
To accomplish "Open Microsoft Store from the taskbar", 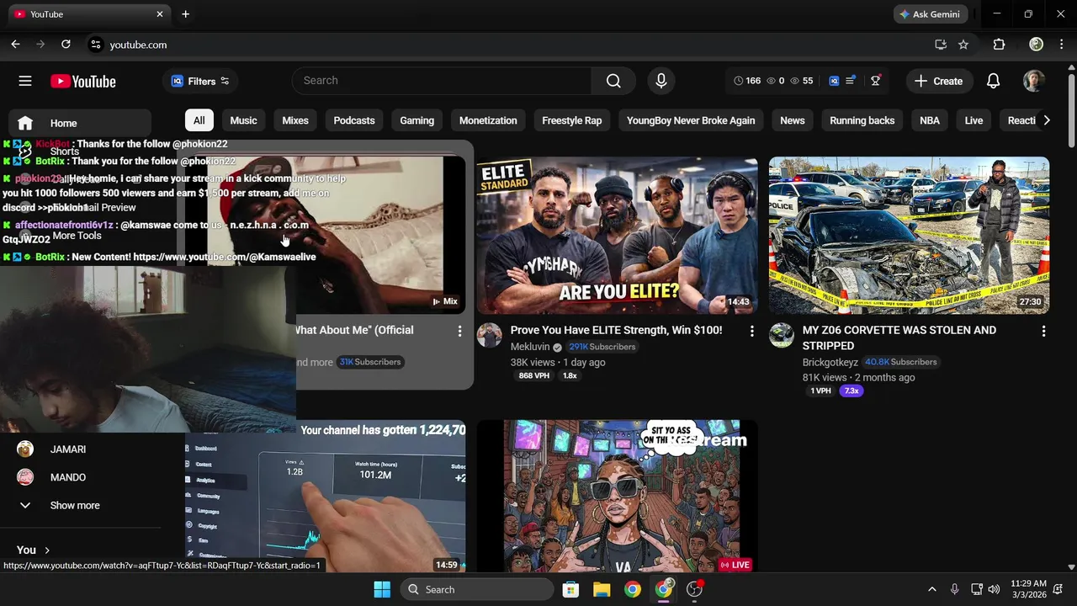I will [570, 589].
